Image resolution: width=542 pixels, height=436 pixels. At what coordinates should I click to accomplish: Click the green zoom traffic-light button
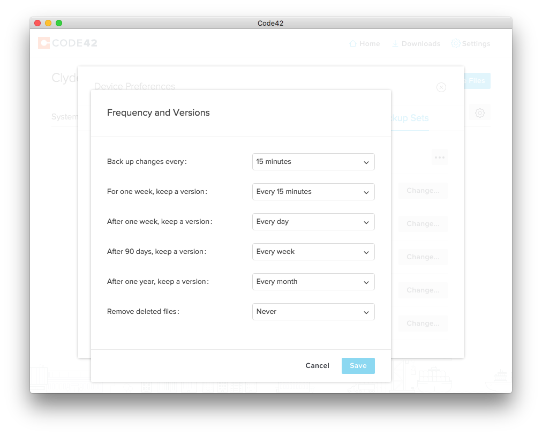(x=59, y=23)
